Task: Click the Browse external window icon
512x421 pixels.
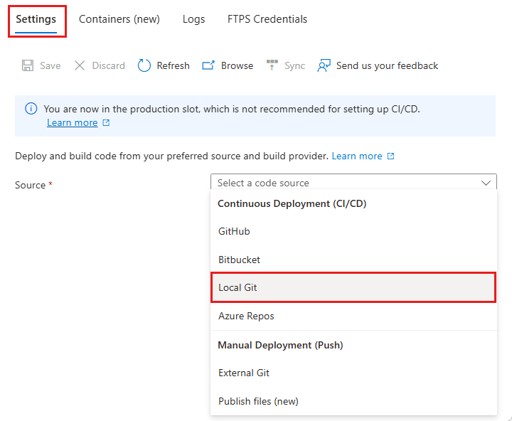Action: coord(208,65)
